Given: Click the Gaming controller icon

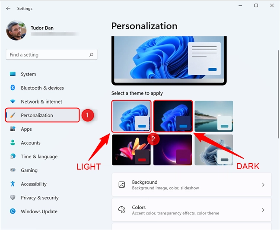Looking at the screenshot, I should pos(13,170).
